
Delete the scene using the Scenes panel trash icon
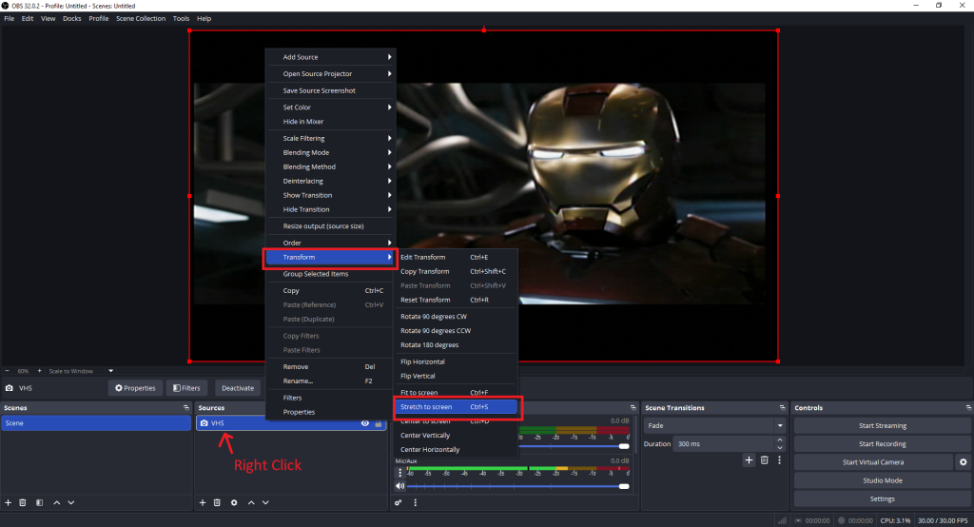(23, 502)
